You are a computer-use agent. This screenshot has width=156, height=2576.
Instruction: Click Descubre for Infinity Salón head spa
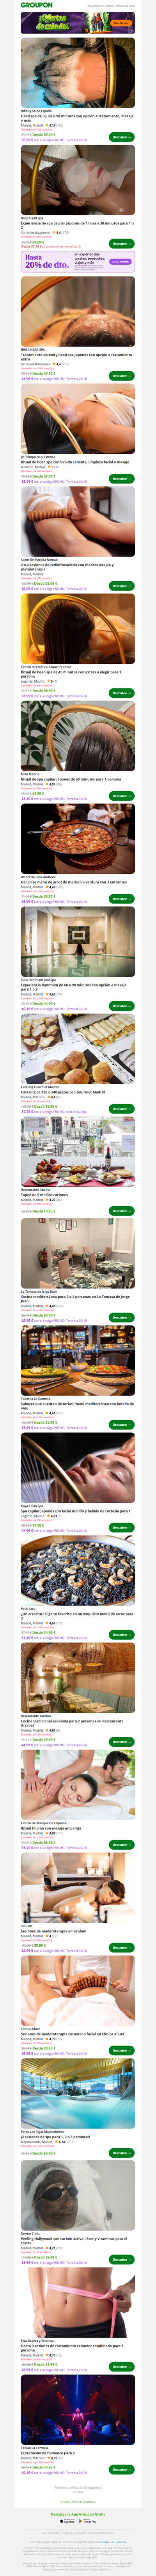tap(121, 137)
